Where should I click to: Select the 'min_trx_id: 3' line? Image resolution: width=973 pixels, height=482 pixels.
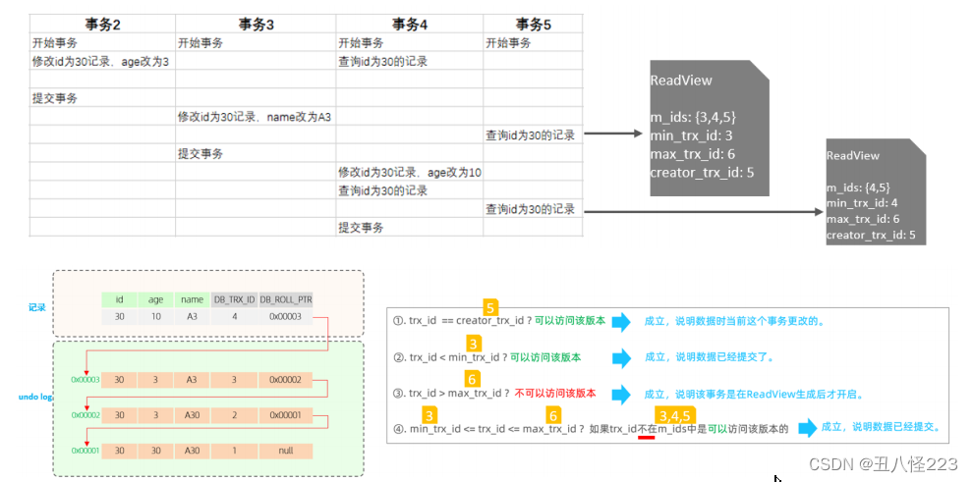pos(689,135)
